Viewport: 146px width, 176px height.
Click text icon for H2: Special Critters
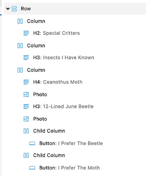[x=26, y=33]
